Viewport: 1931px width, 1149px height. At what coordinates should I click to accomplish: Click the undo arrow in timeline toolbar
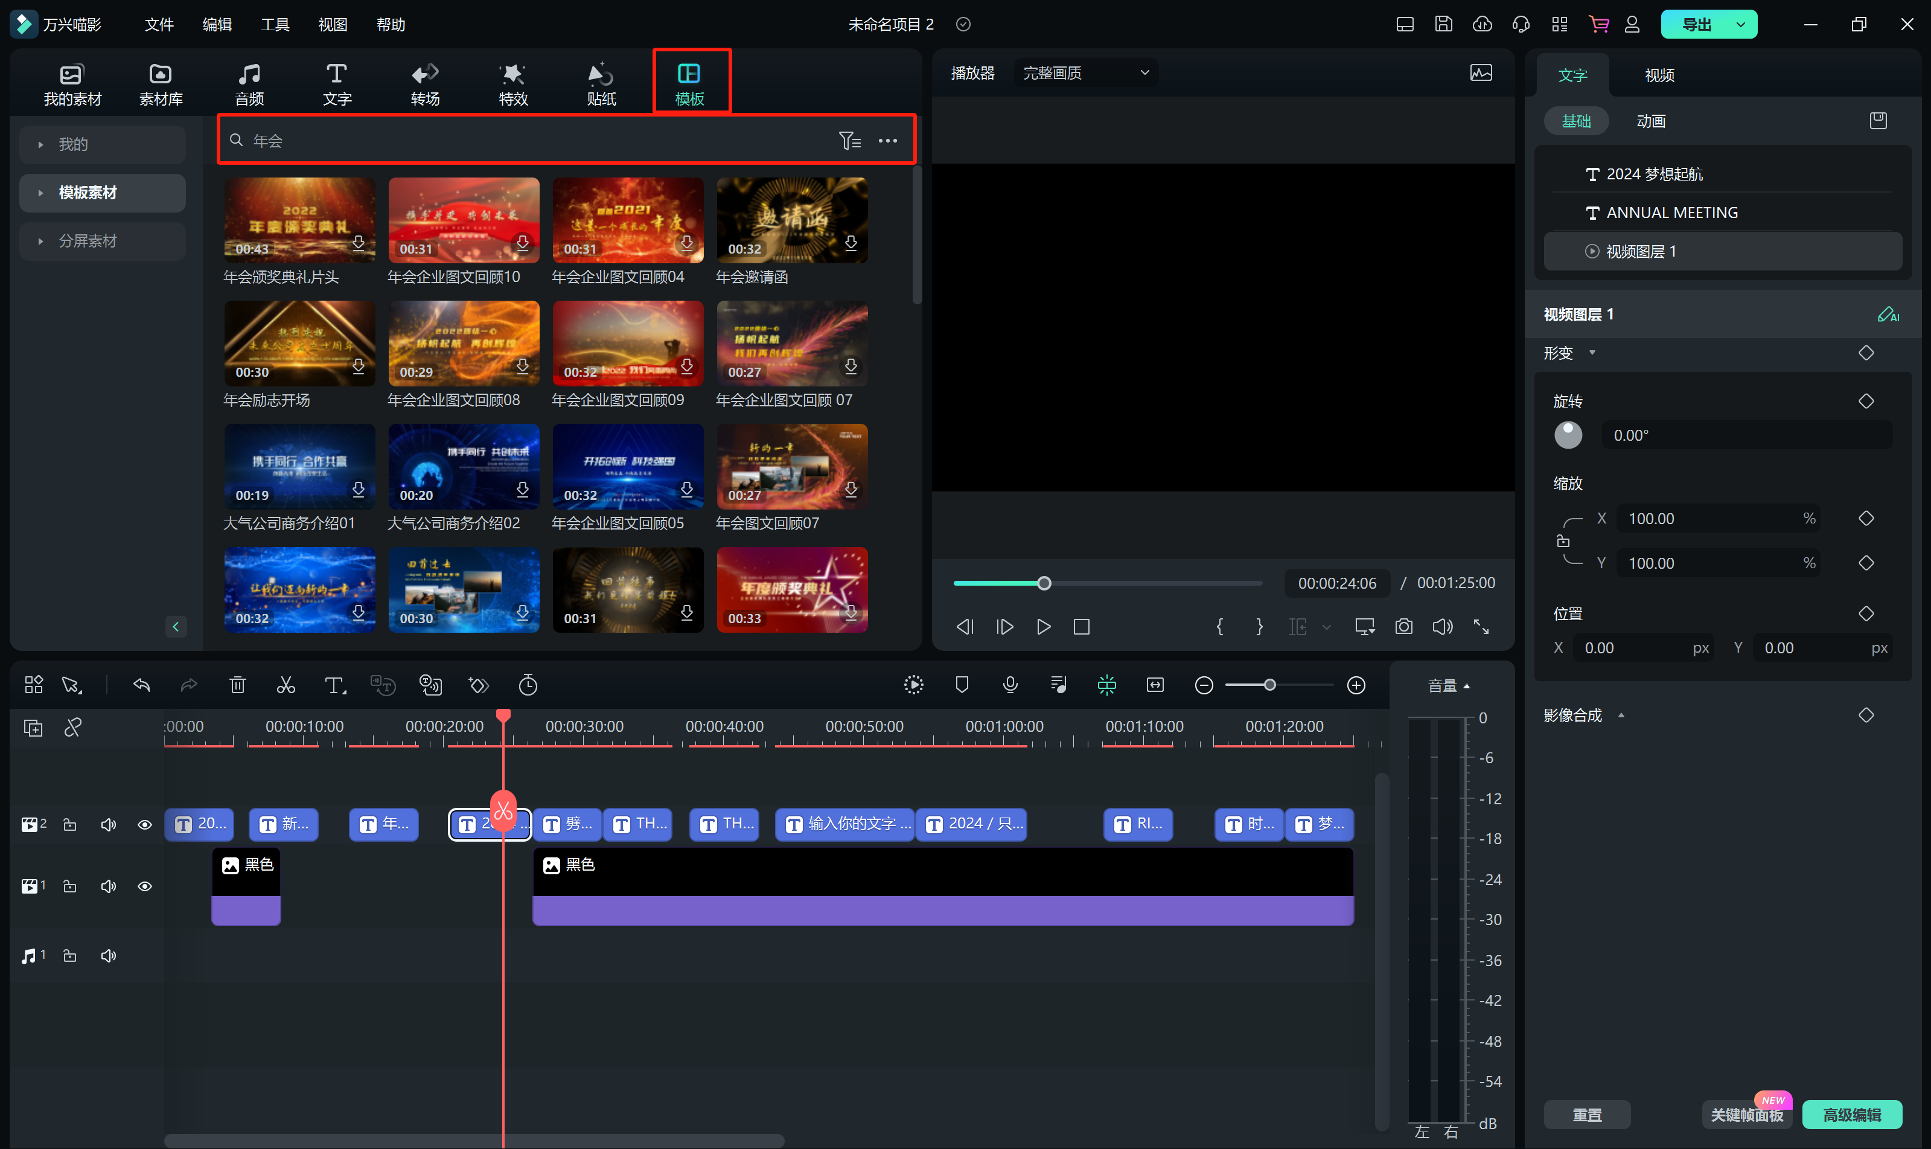[x=142, y=685]
